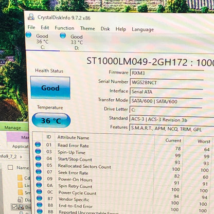Toggle the checked checkbox on the selected file row
Viewport: 214px width, 214px height.
(x=14, y=207)
